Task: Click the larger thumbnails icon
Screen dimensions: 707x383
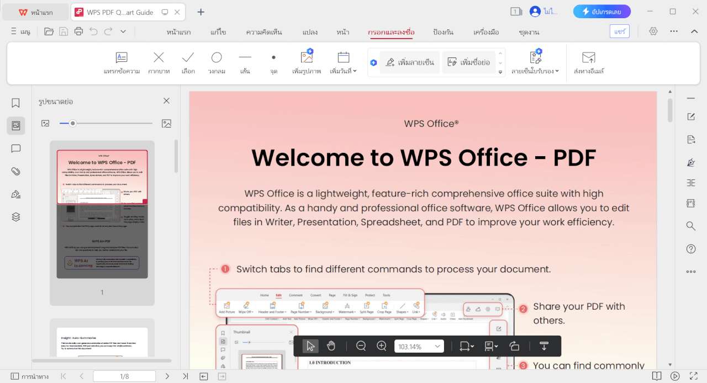Action: click(166, 123)
